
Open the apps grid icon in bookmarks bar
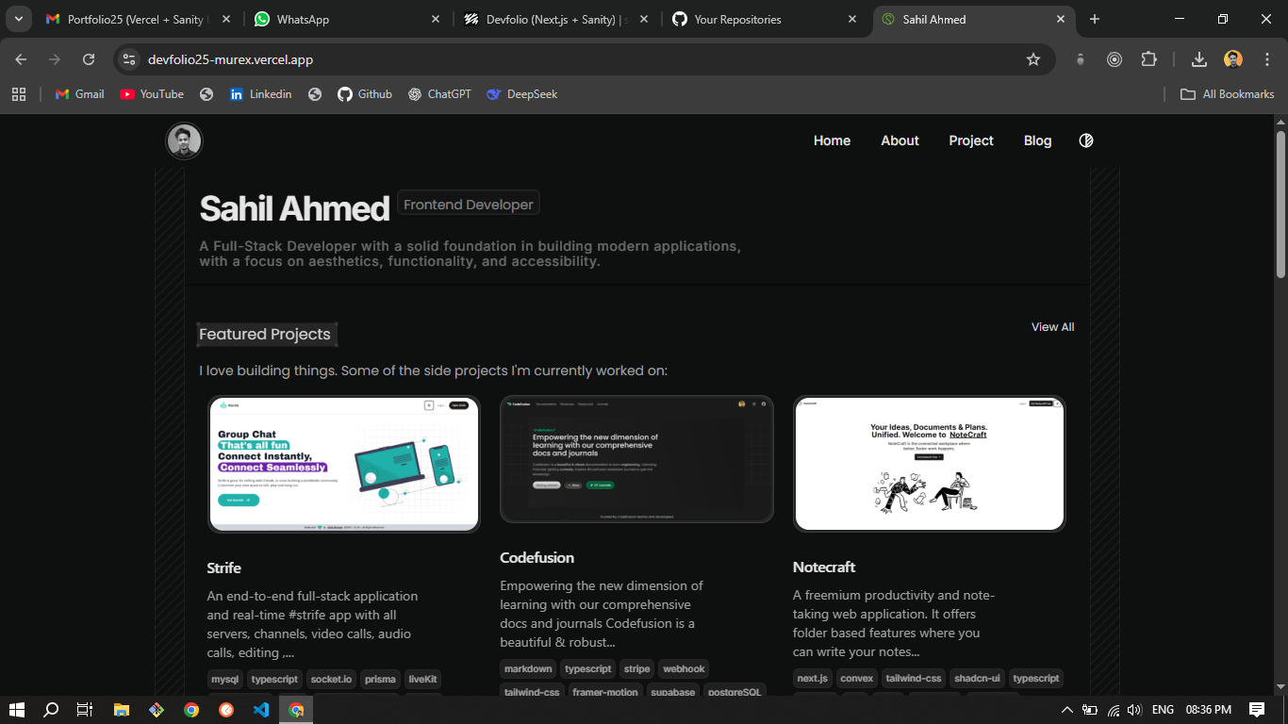coord(19,94)
